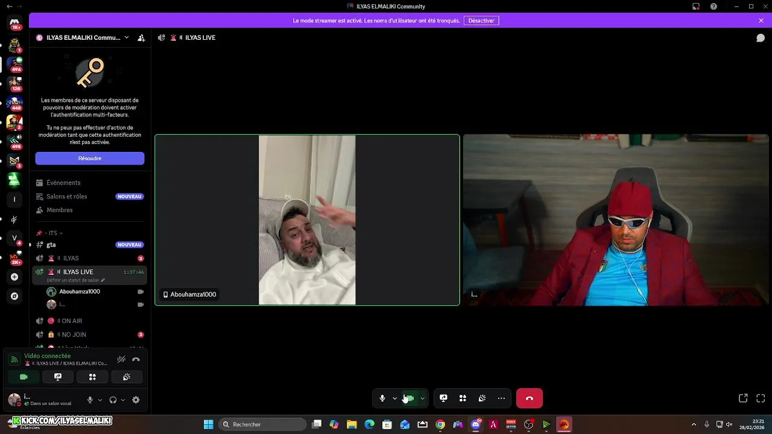Disconnect using the voice panel phone icon
Image resolution: width=772 pixels, height=434 pixels.
(x=136, y=359)
